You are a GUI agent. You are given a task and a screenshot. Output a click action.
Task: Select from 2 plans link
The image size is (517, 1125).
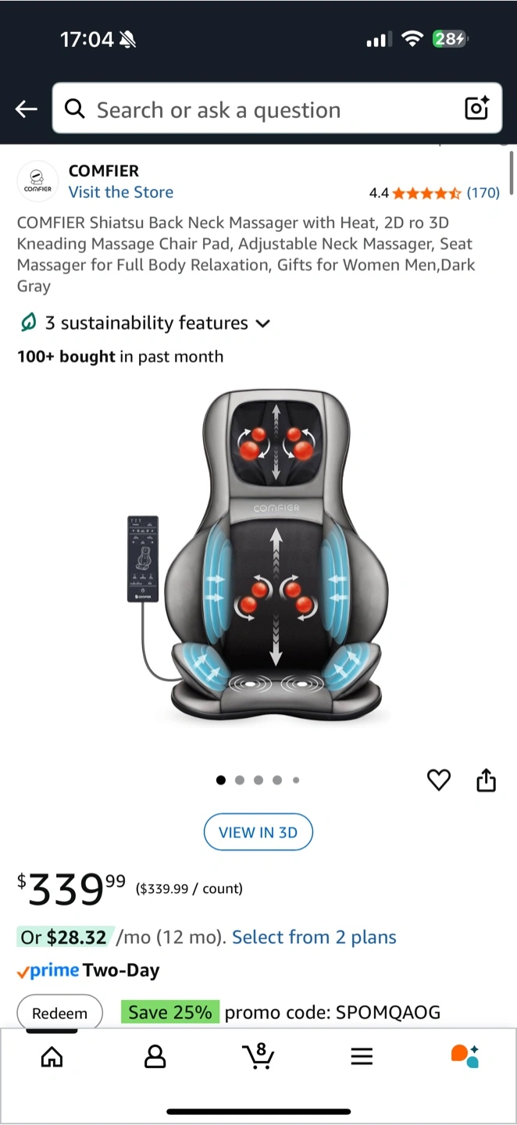[314, 937]
